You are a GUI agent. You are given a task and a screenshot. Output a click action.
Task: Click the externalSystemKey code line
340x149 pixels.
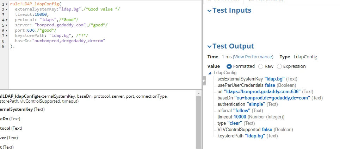[67, 9]
